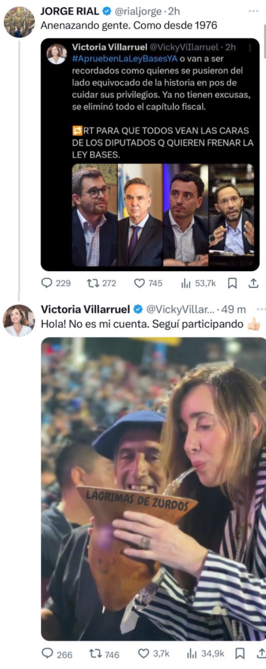This screenshot has height=669, width=266.
Task: Share Jorge Rial's tweet
Action: (x=253, y=283)
